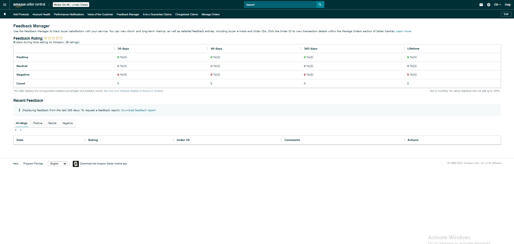Screen dimensions: 514x244
Task: Open the hamburger navigation menu
Action: [x=5, y=5]
